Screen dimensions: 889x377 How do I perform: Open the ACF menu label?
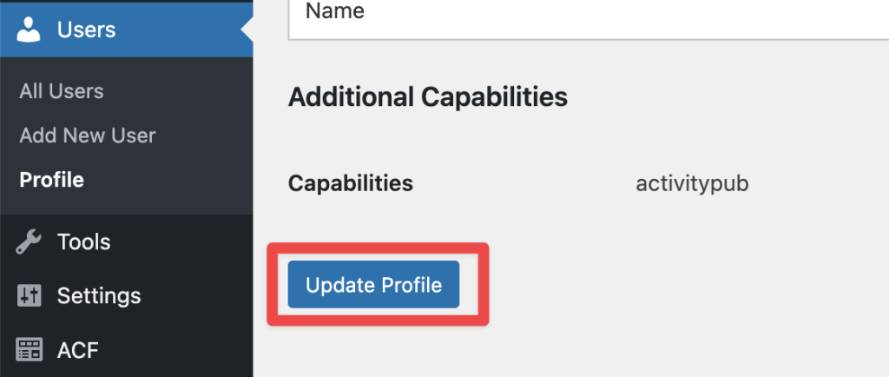pyautogui.click(x=77, y=350)
